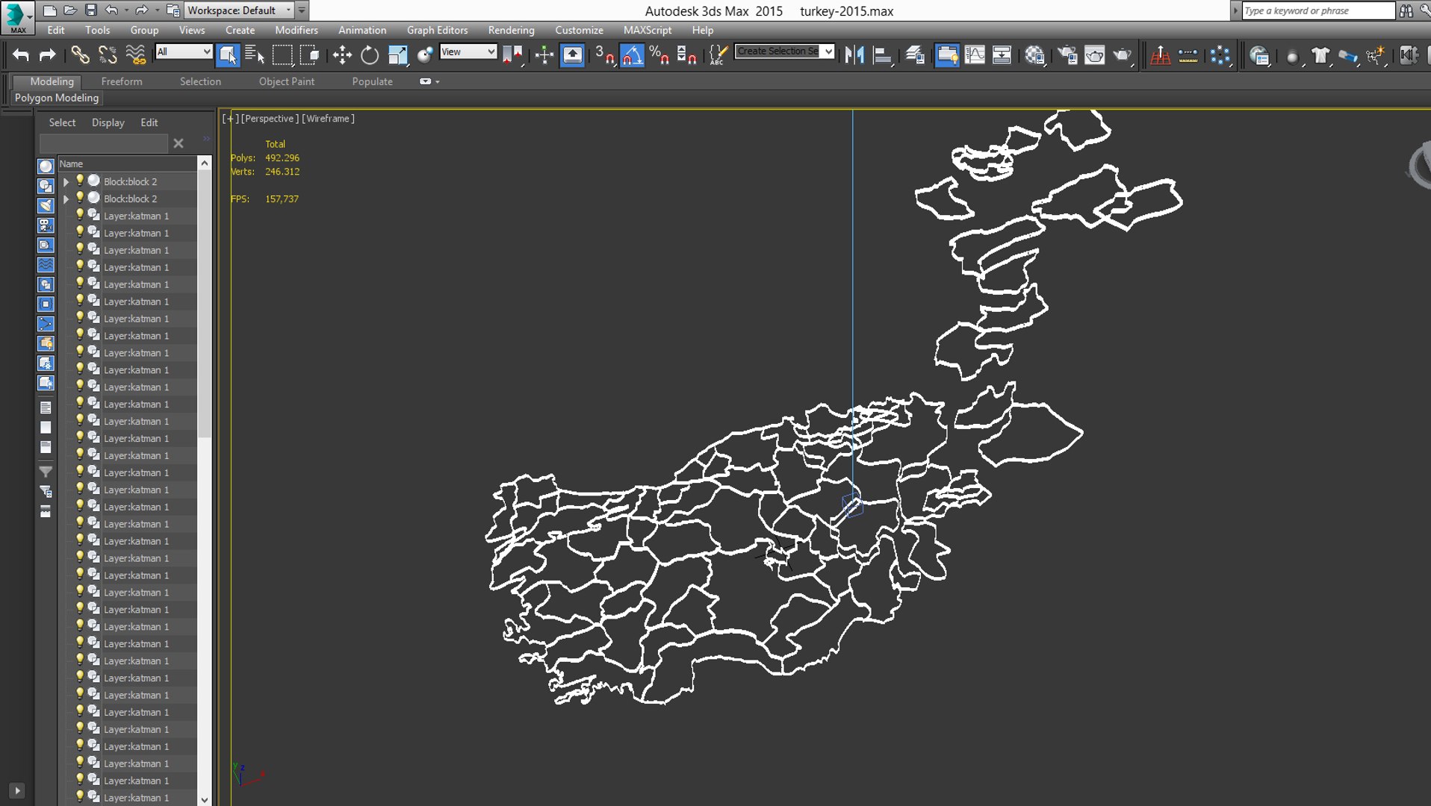
Task: Click the Align tool icon
Action: click(x=883, y=55)
